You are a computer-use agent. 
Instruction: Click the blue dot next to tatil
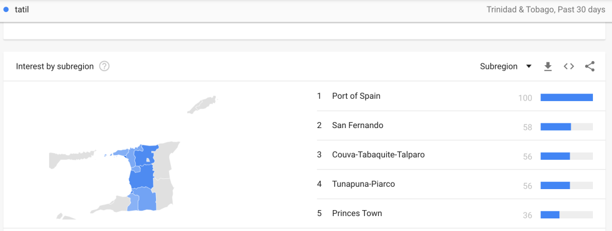(x=6, y=10)
